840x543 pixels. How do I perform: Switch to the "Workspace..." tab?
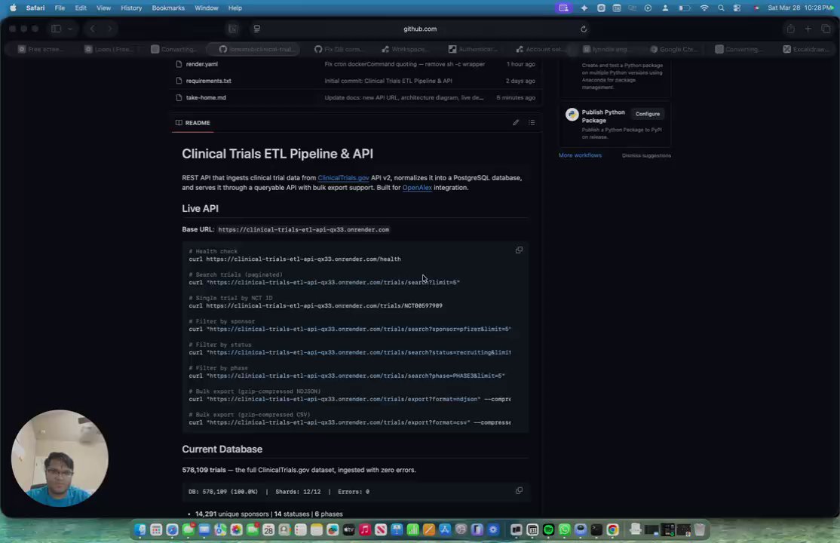404,49
